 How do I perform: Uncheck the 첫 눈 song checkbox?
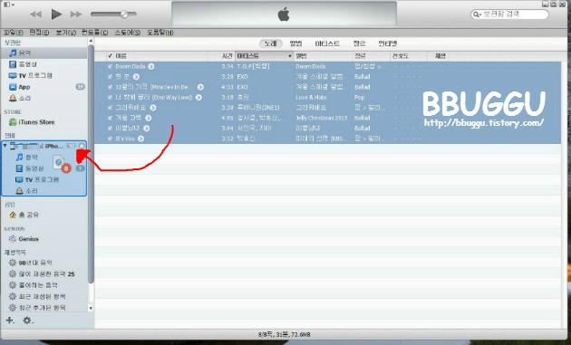tap(110, 77)
